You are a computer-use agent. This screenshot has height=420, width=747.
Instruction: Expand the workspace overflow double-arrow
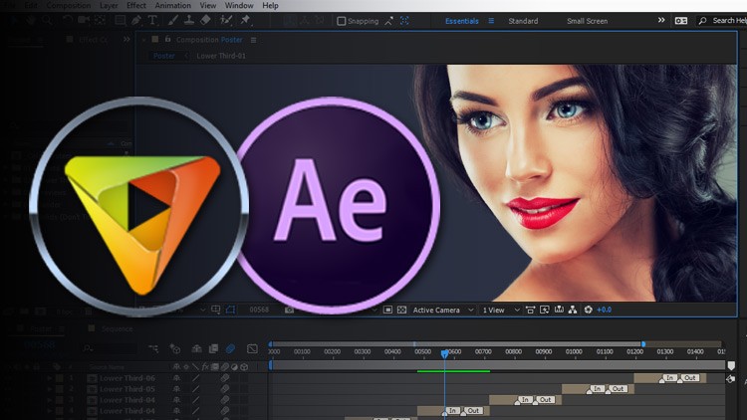click(661, 21)
